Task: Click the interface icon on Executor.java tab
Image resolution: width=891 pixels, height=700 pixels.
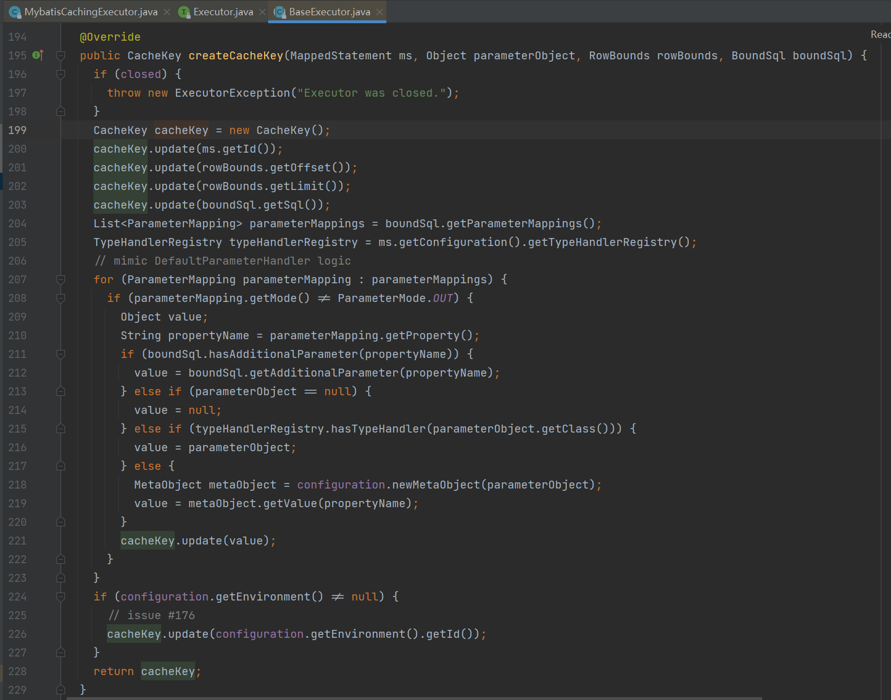Action: [x=184, y=12]
